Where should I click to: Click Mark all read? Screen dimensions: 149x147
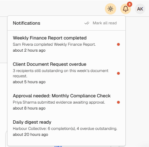pos(105,23)
